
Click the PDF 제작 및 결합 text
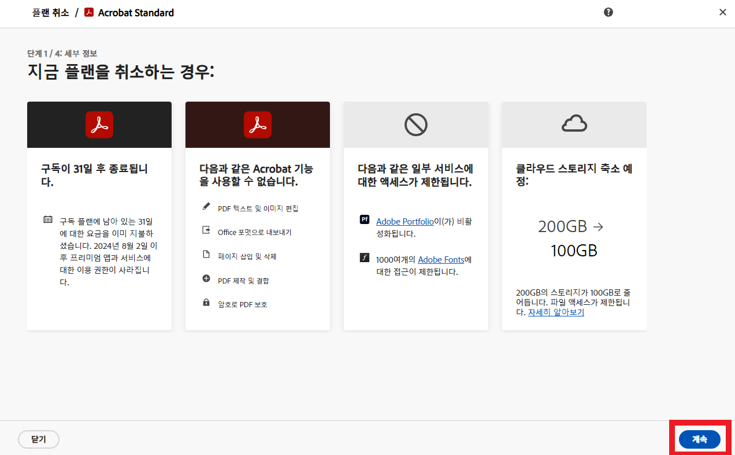[243, 281]
